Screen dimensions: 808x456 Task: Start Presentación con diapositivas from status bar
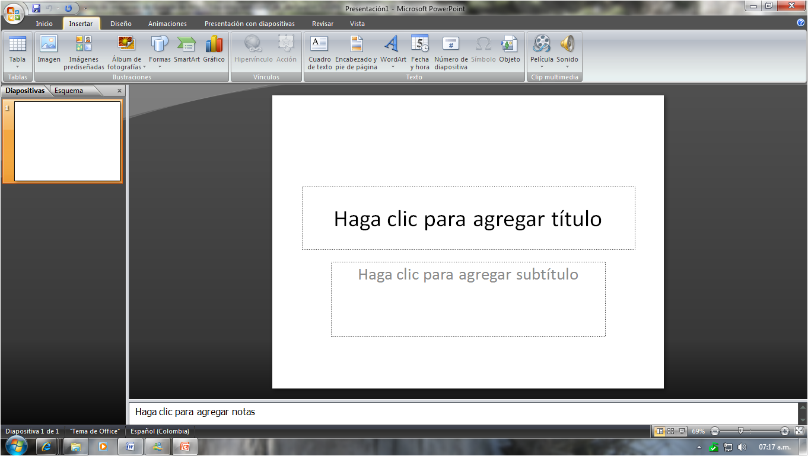[682, 431]
